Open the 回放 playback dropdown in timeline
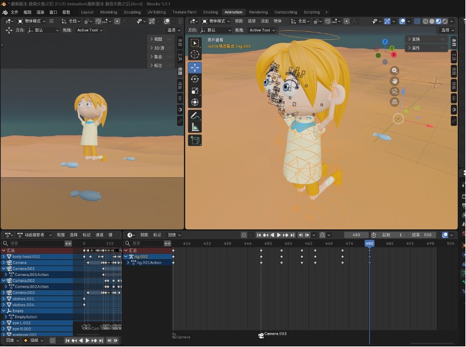 point(174,235)
